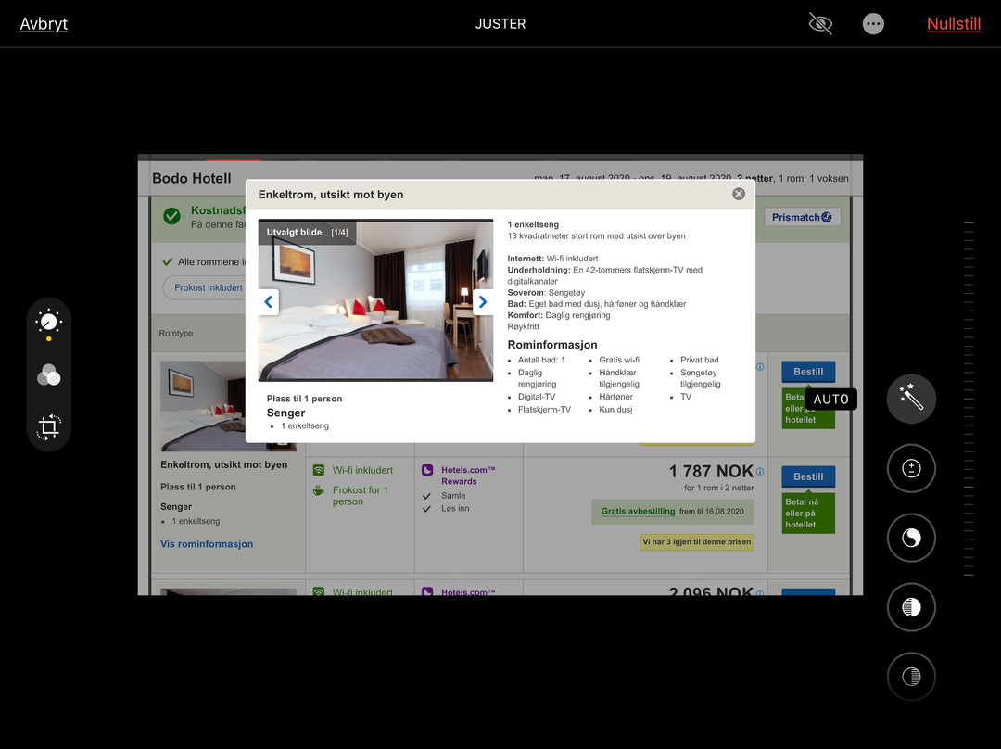Viewport: 1001px width, 749px height.
Task: Tap the Auto magic wand enhancement
Action: tap(911, 400)
